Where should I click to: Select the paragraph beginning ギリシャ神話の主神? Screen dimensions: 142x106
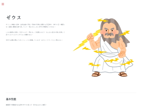(x=35, y=26)
